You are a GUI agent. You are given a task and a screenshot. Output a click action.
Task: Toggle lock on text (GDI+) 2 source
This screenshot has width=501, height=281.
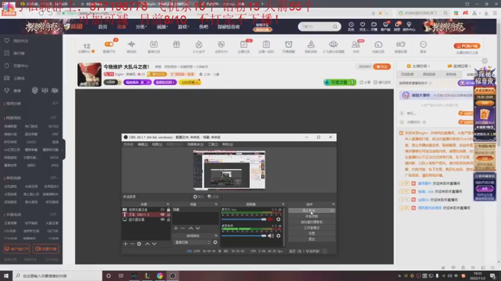click(x=168, y=215)
